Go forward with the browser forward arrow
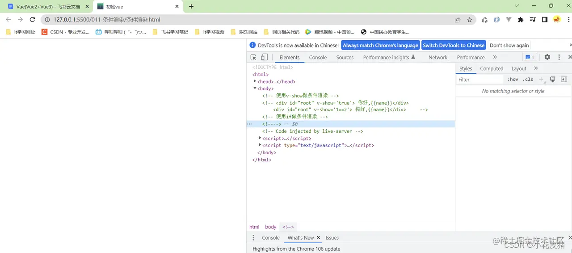Screen dimensions: 572x253 click(x=20, y=20)
